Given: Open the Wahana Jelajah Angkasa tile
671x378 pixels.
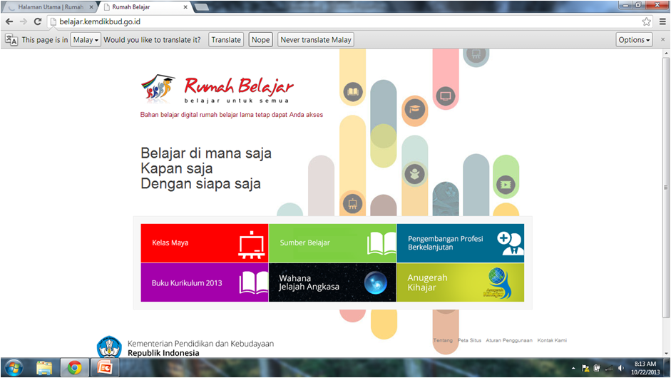Looking at the screenshot, I should click(x=332, y=282).
